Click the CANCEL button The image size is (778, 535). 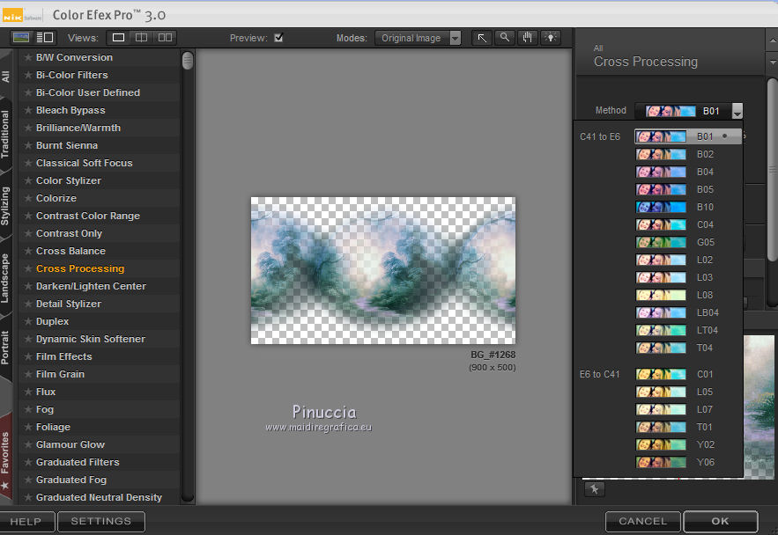click(x=643, y=522)
